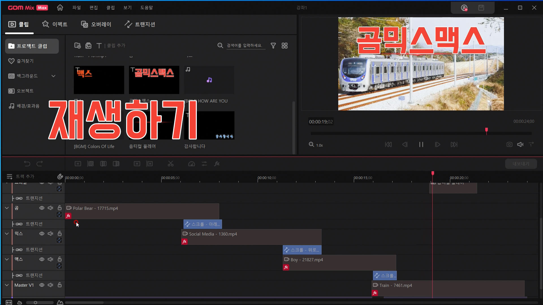Click add text clip icon

click(99, 45)
